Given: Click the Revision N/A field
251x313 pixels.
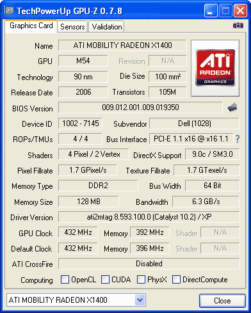Looking at the screenshot, I should click(x=168, y=61).
